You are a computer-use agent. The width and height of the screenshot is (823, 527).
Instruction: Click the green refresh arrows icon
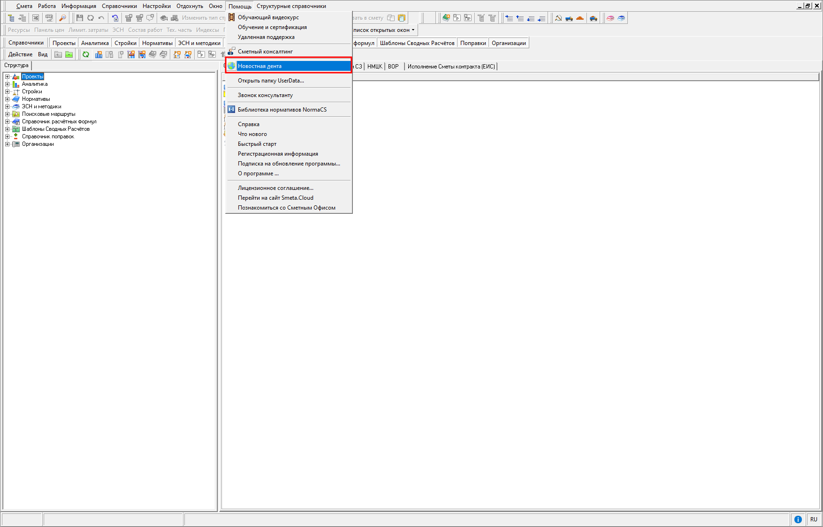tap(86, 54)
